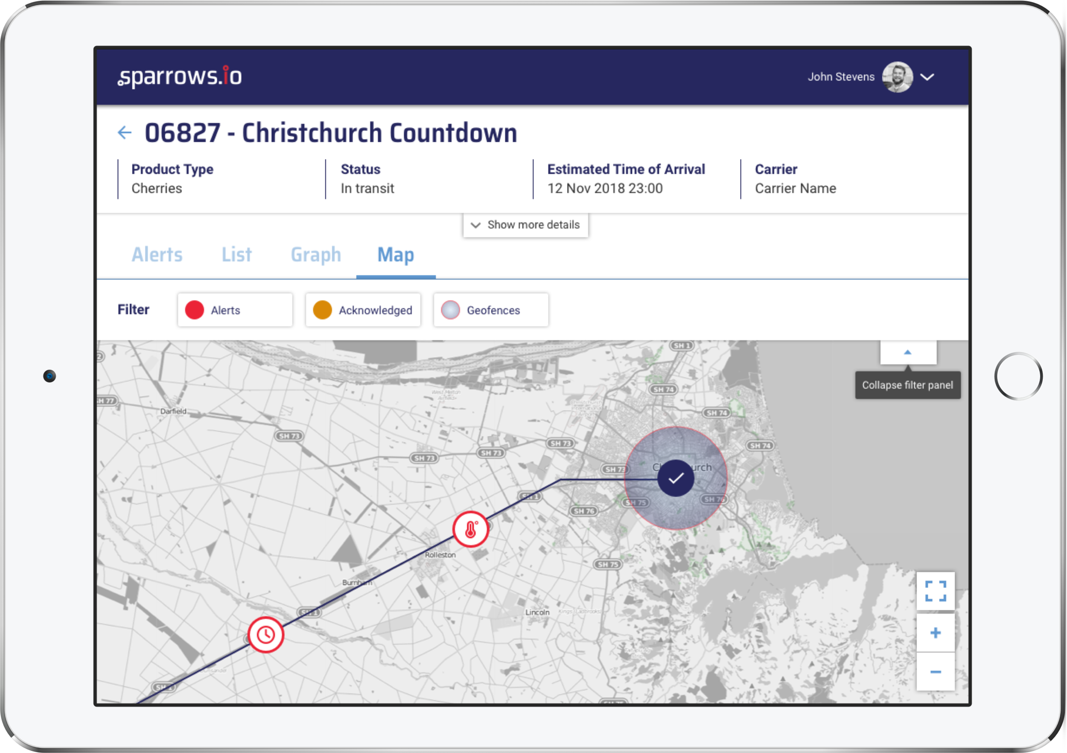Switch to the Alerts tab

157,255
